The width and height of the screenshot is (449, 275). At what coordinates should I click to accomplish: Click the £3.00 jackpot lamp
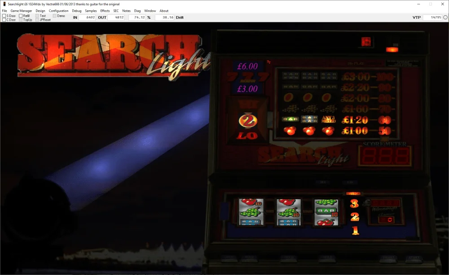point(247,89)
